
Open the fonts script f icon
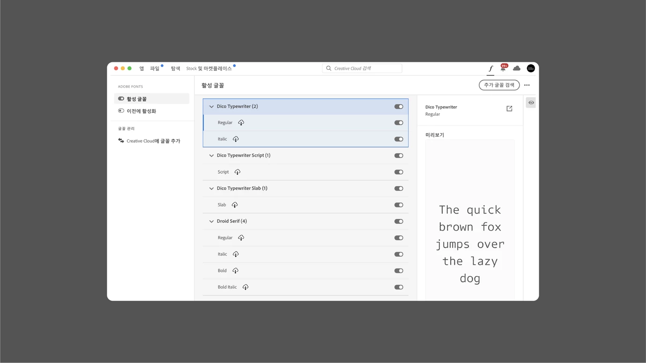coord(490,68)
